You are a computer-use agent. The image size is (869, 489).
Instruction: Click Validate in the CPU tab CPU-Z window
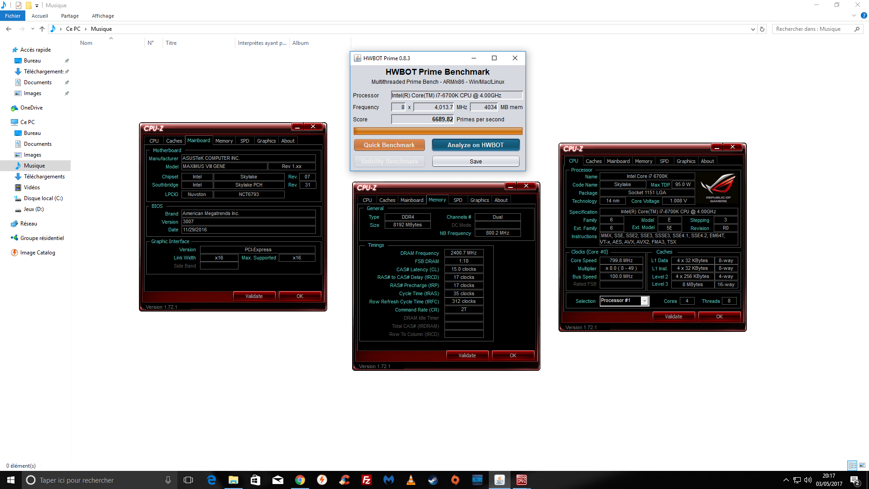pyautogui.click(x=673, y=316)
